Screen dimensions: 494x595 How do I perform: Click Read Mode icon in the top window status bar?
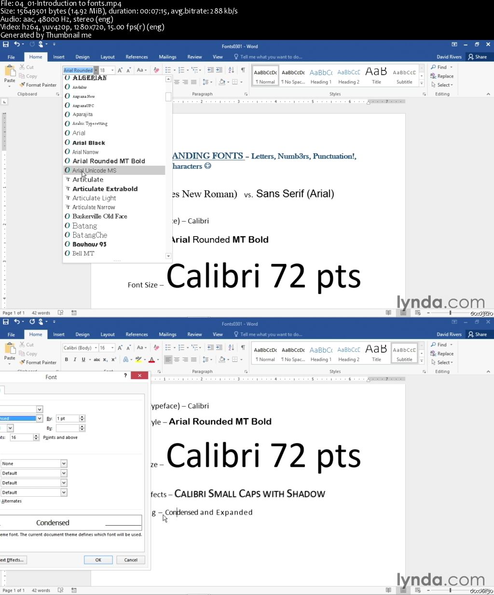coord(388,313)
